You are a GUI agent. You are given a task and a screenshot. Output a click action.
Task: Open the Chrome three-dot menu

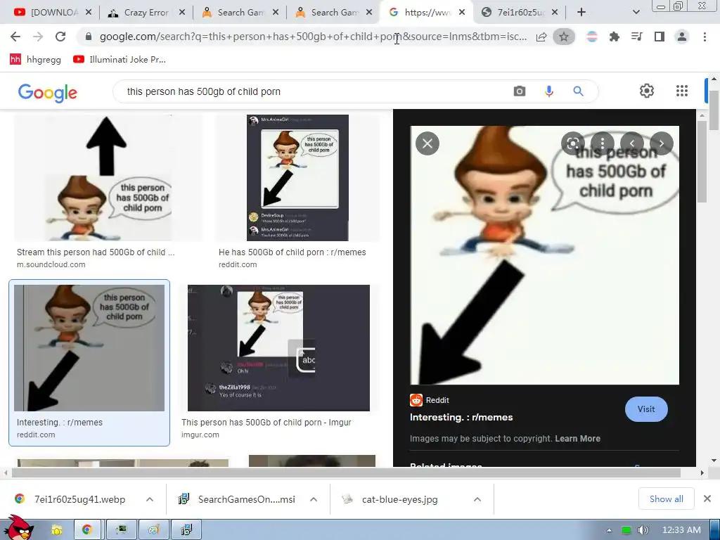point(705,37)
